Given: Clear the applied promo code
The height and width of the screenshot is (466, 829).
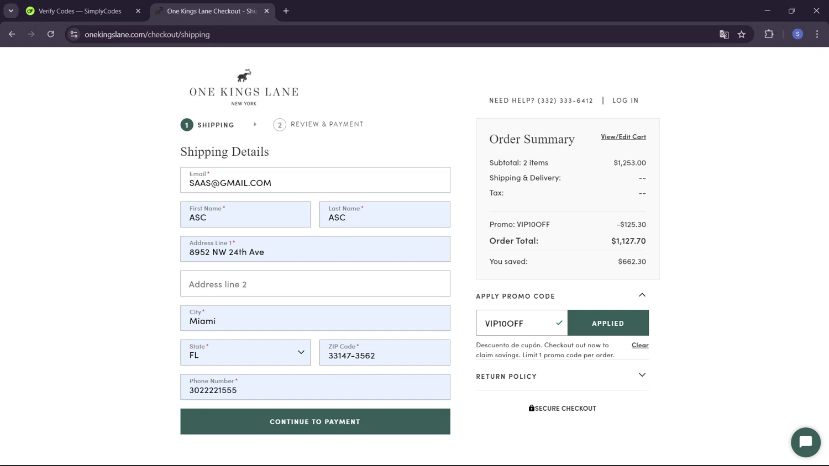Looking at the screenshot, I should click(640, 345).
